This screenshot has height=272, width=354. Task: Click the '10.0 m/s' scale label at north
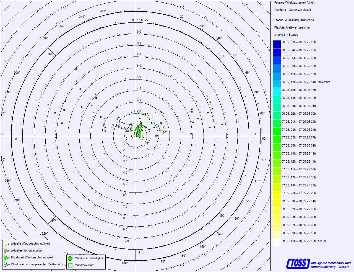point(143,20)
